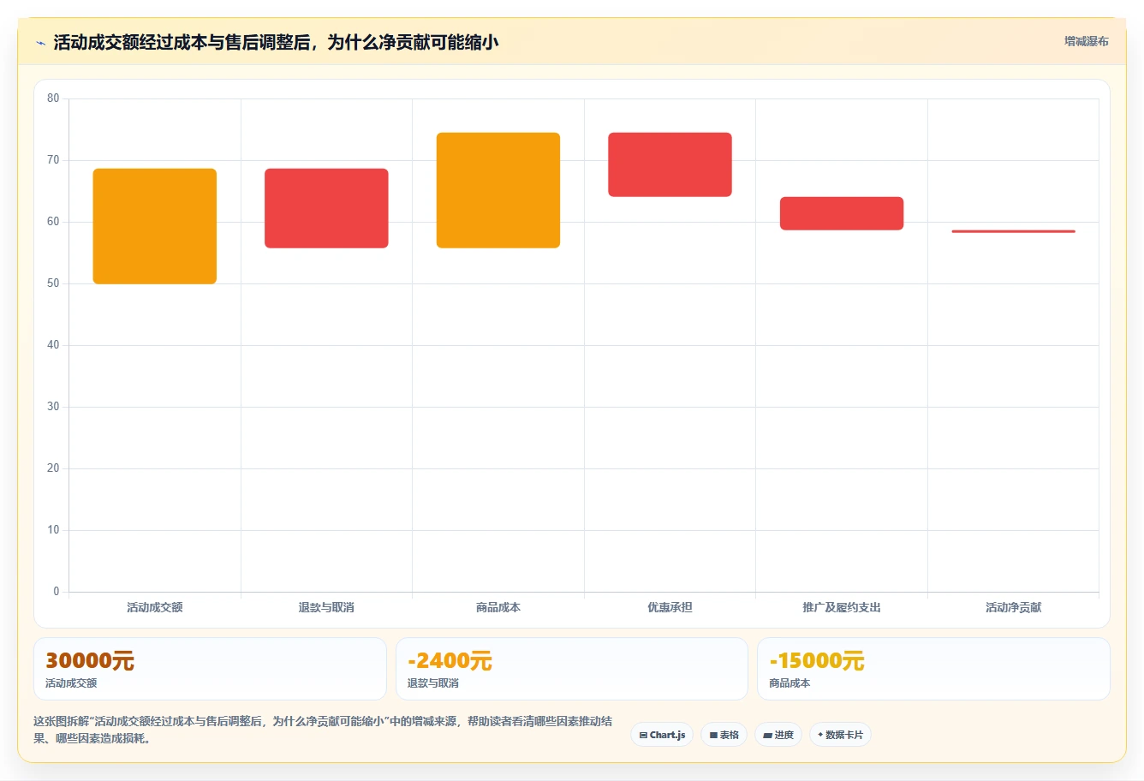Image resolution: width=1144 pixels, height=781 pixels.
Task: Click the red 优惠承担 bar
Action: (670, 164)
